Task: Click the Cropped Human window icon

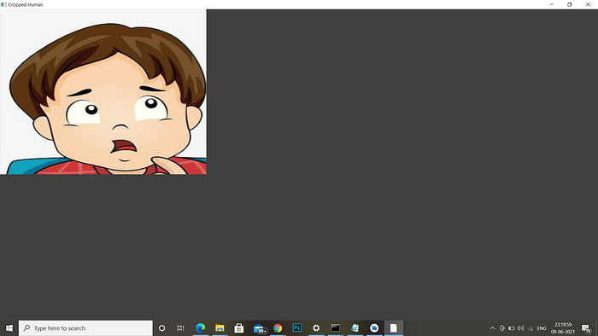Action: click(3, 4)
